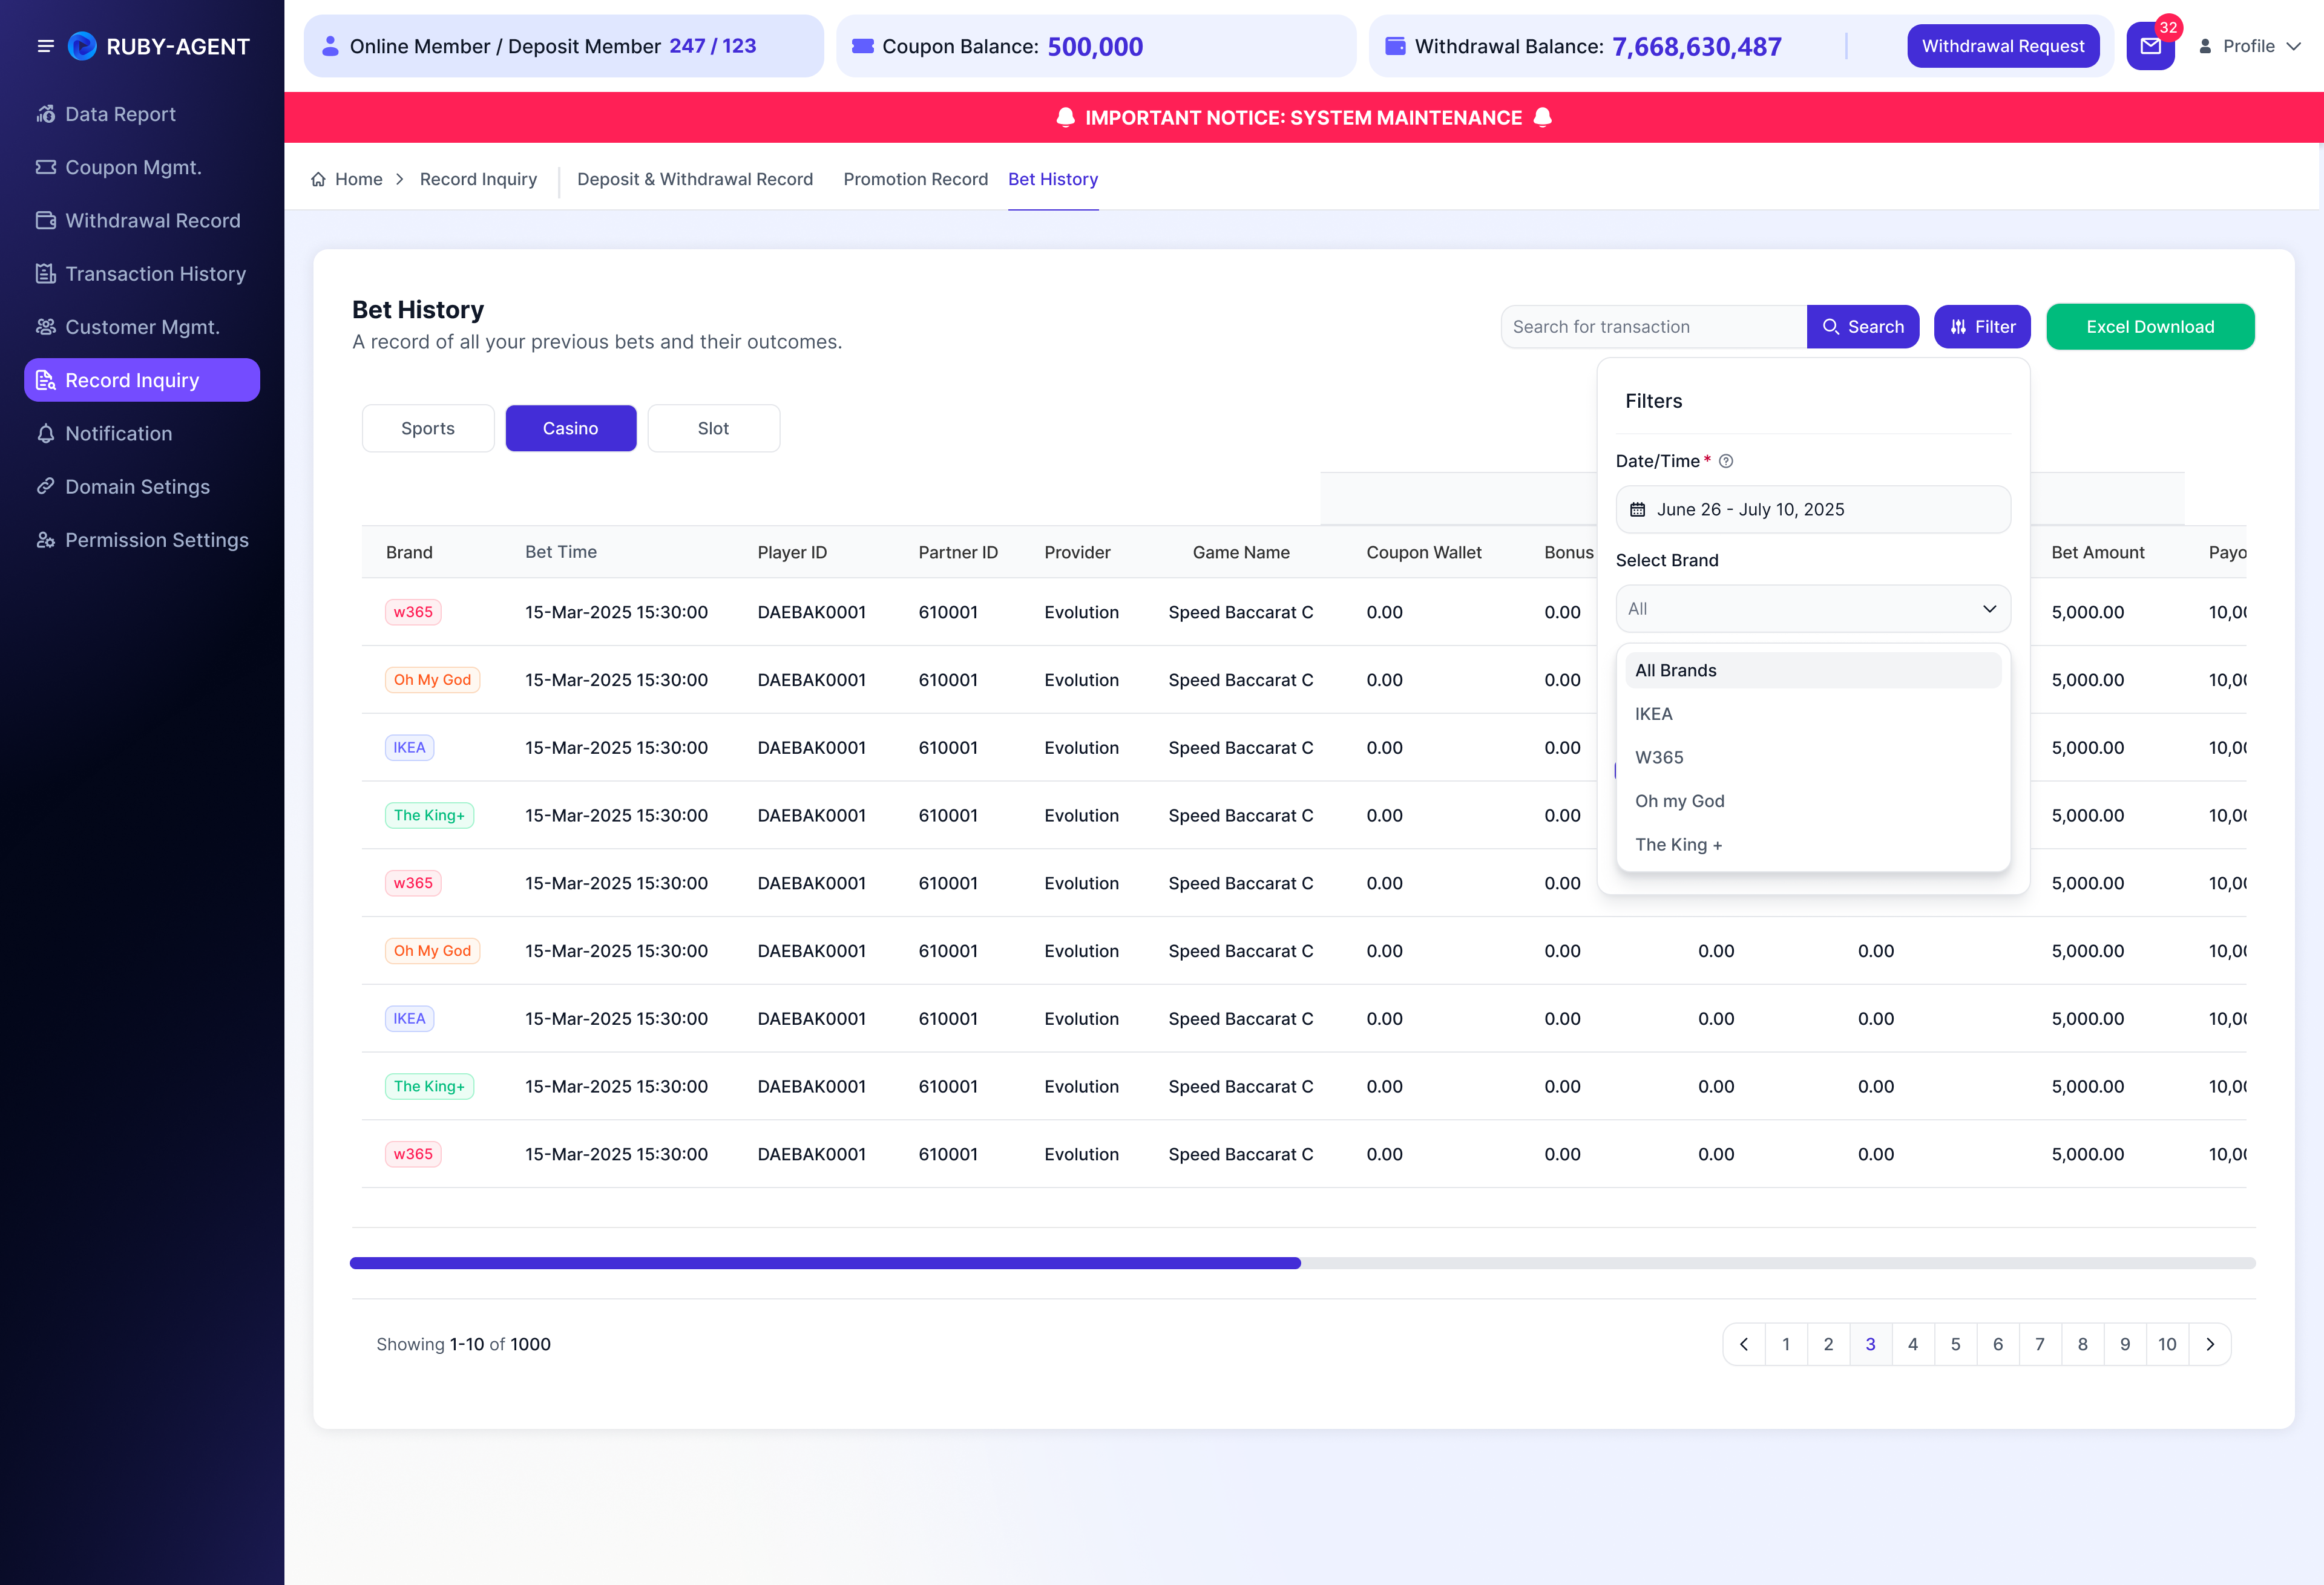Click the Data Report sidebar icon
This screenshot has height=1585, width=2324.
(46, 114)
